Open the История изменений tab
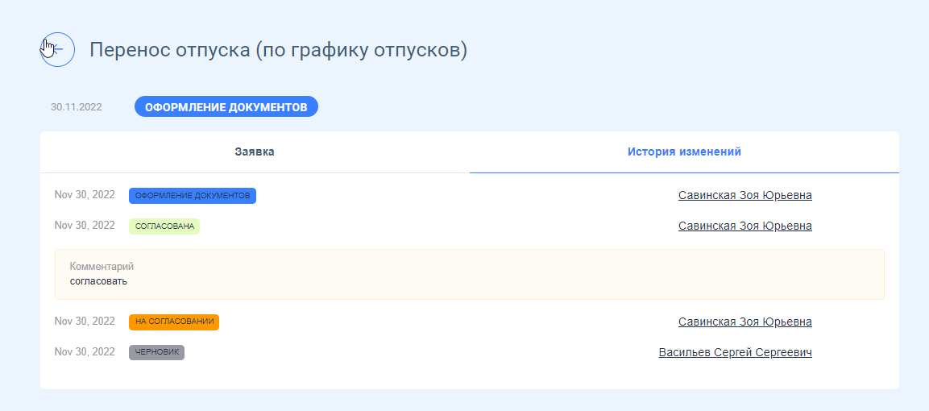The width and height of the screenshot is (929, 411). point(684,152)
